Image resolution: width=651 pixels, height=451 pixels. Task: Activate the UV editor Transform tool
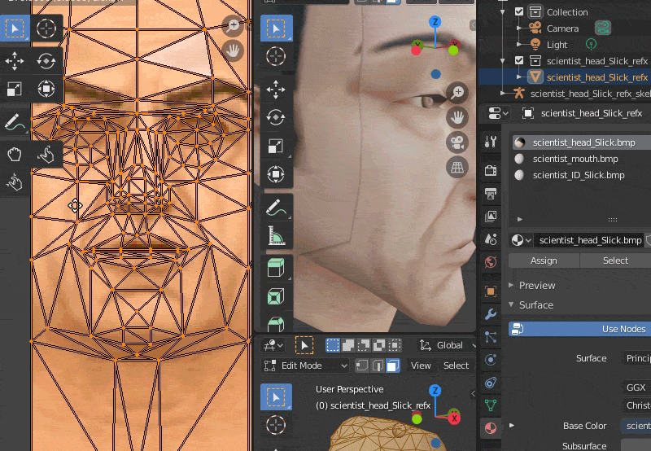point(46,89)
